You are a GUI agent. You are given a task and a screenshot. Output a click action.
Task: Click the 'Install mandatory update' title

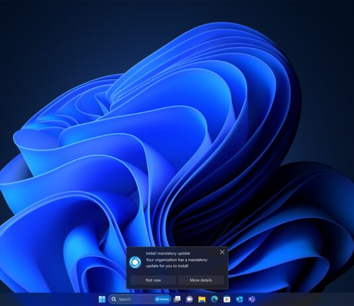coord(168,254)
